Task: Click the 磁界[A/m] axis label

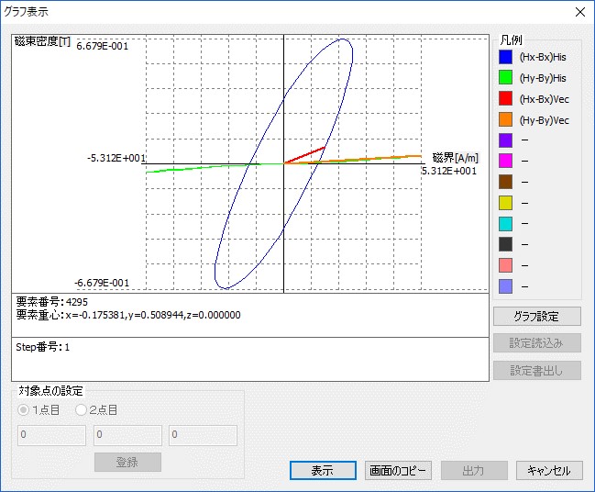Action: [456, 158]
